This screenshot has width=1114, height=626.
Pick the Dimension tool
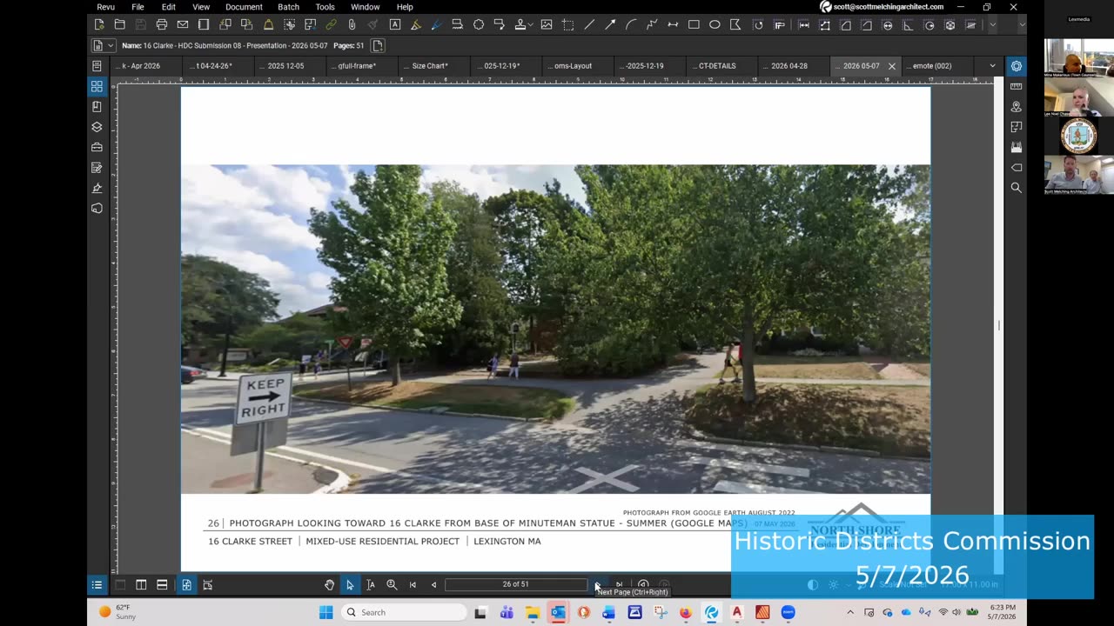coord(673,25)
